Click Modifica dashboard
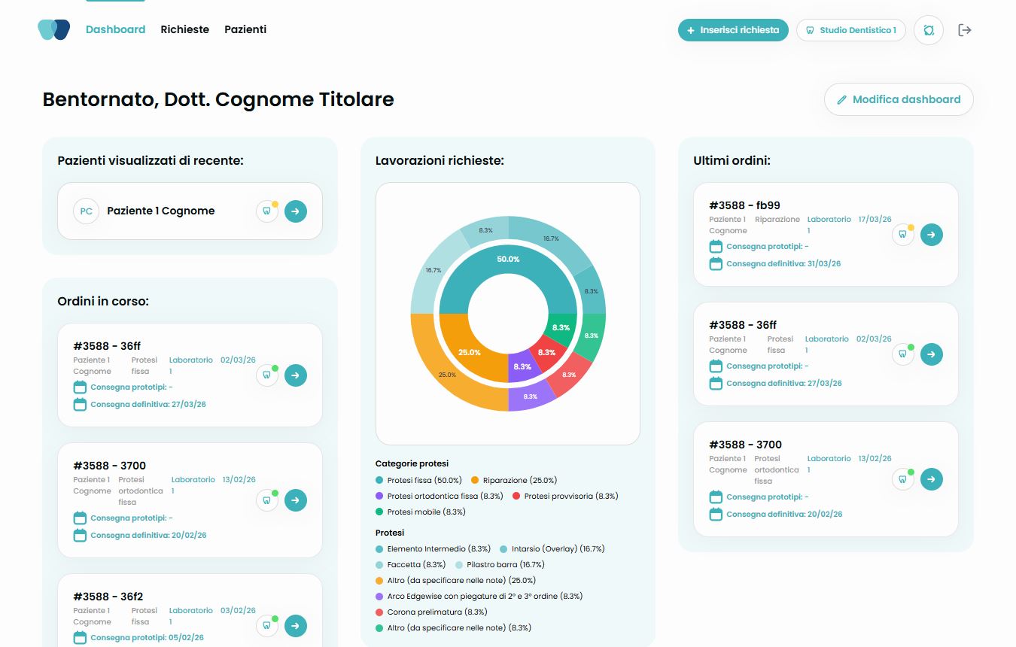Viewport: 1016px width, 647px height. click(899, 99)
